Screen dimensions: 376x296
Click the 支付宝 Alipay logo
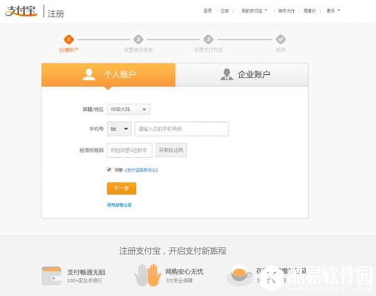[21, 11]
